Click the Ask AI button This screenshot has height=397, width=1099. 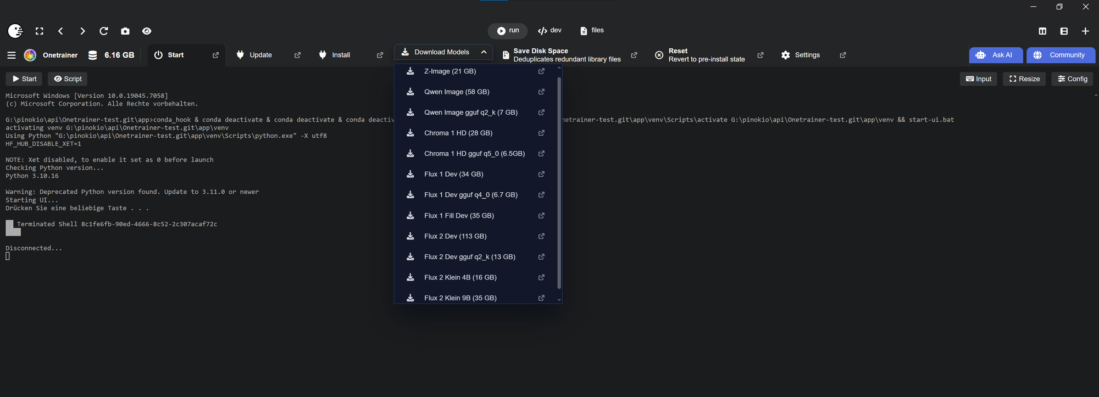996,55
